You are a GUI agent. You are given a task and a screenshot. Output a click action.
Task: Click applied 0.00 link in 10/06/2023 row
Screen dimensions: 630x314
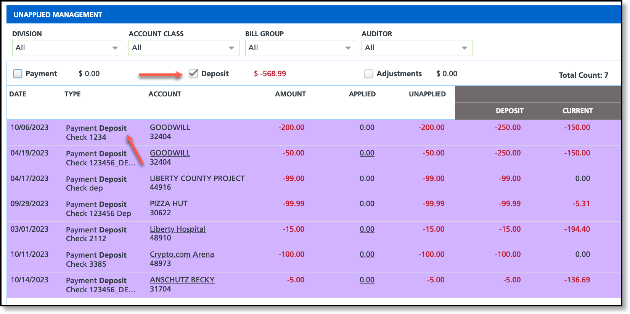pyautogui.click(x=367, y=128)
